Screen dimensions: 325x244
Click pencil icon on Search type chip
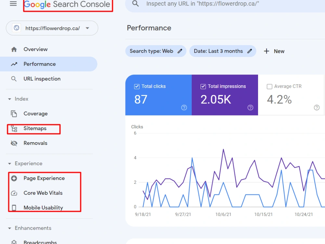tap(180, 51)
